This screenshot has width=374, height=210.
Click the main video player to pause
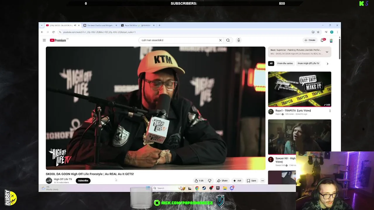click(155, 108)
